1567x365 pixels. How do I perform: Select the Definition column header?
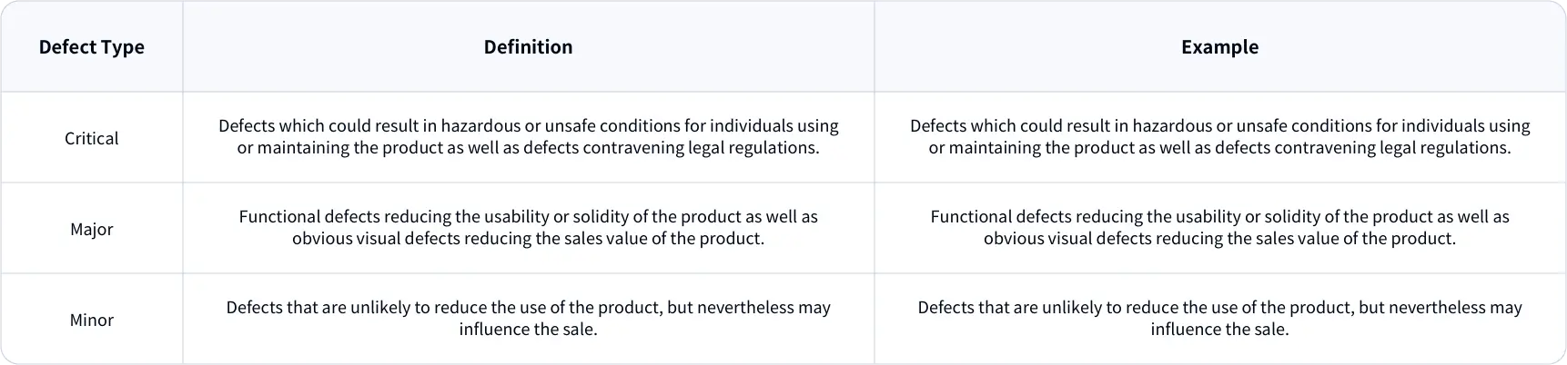528,47
